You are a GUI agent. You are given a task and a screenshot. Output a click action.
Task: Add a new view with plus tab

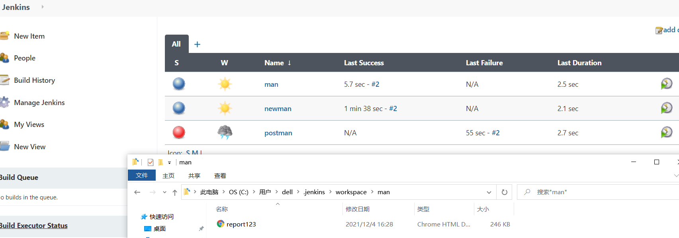click(197, 44)
